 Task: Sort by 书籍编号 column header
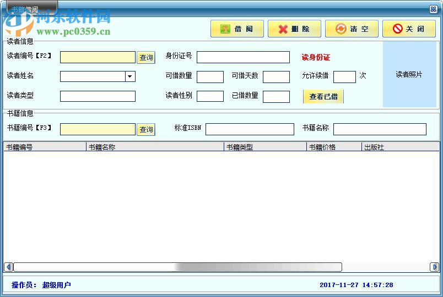point(45,147)
